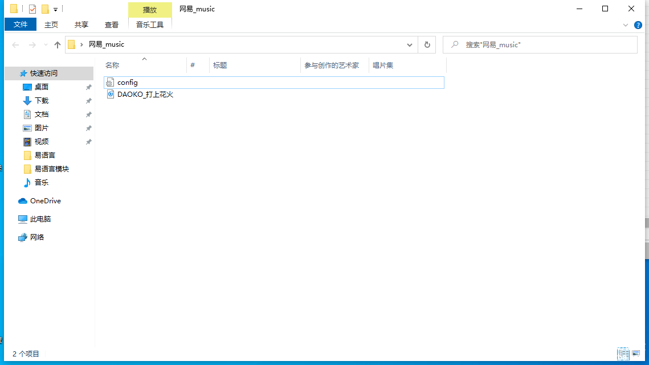Viewport: 649px width, 365px height.
Task: Open the 文件 (File) menu
Action: tap(21, 24)
